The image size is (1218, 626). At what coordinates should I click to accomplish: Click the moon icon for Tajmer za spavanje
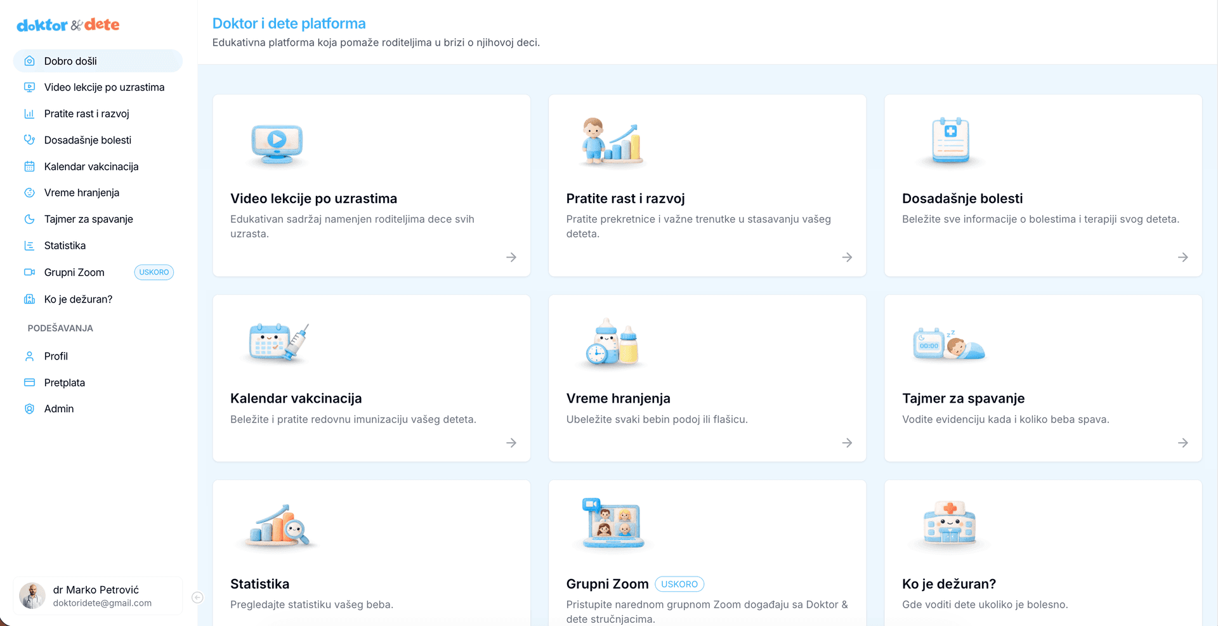[x=29, y=219]
